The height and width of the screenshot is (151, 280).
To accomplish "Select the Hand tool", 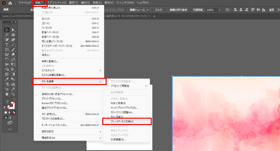I will 7,94.
